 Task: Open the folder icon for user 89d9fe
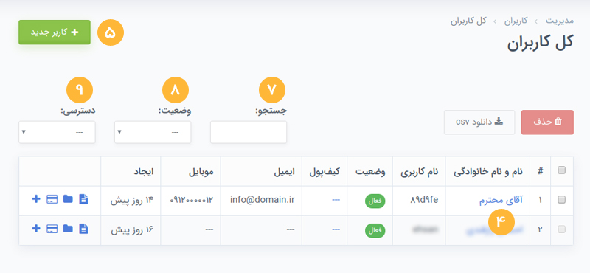click(68, 199)
